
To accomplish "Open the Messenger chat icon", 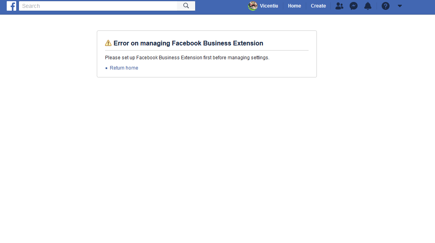I will (353, 6).
